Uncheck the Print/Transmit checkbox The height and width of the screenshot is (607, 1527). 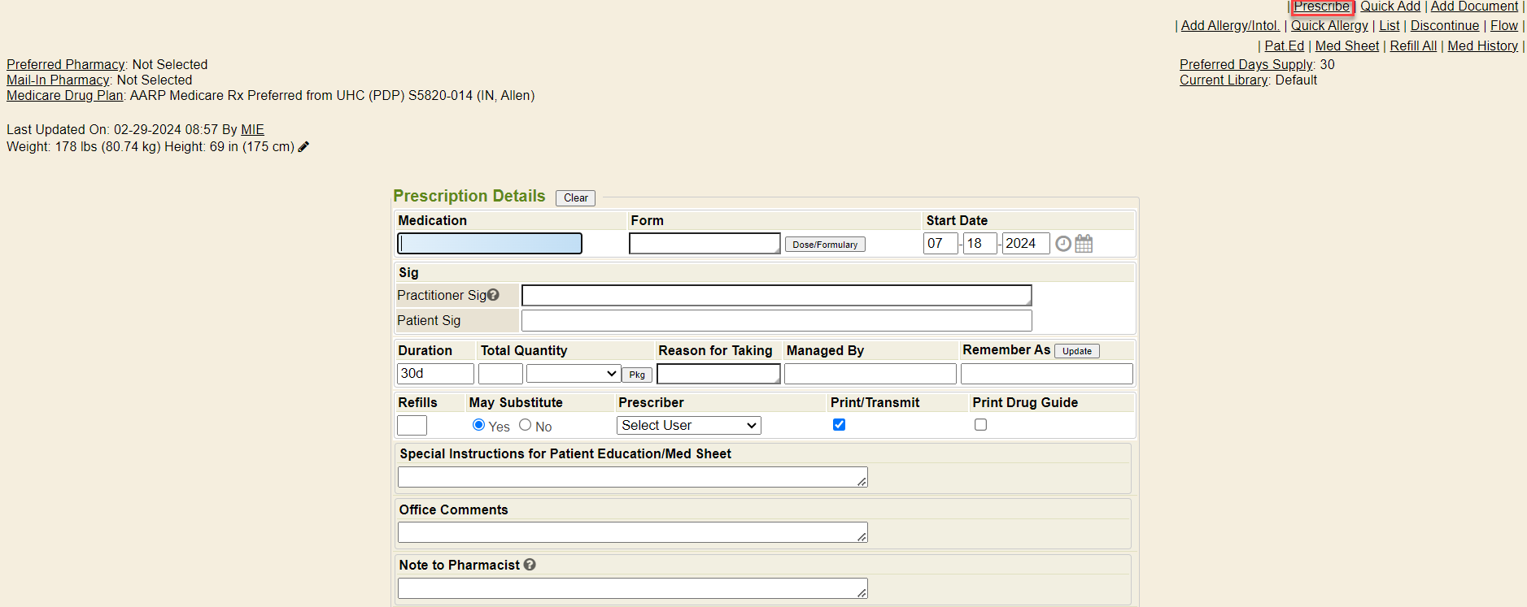[839, 425]
